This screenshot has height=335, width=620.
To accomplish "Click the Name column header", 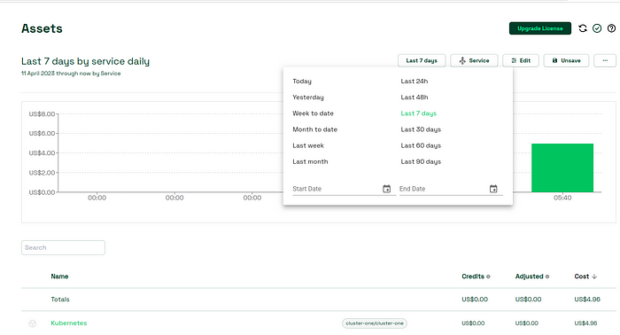I will (x=59, y=277).
